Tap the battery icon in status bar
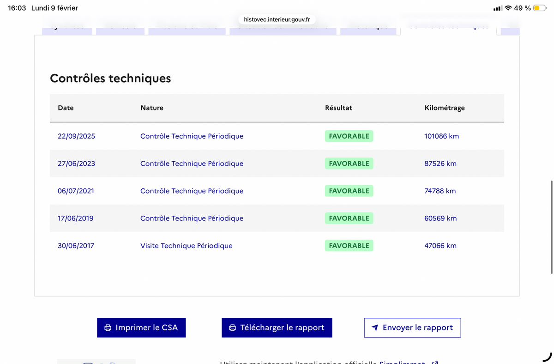The image size is (554, 364). (x=539, y=8)
